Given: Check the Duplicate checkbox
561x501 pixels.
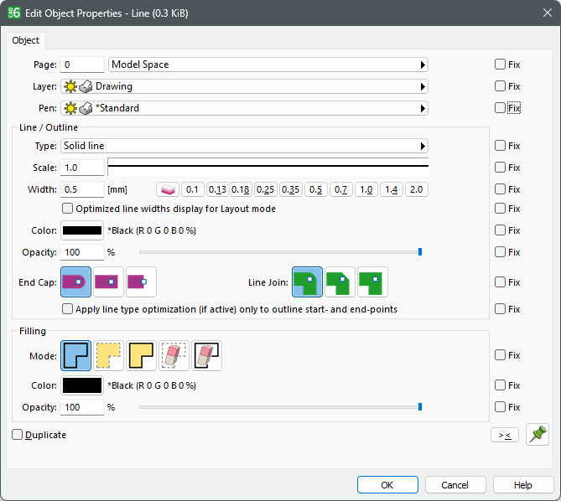Looking at the screenshot, I should pos(18,435).
